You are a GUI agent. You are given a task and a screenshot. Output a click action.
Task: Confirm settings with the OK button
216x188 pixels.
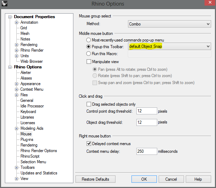(144, 179)
